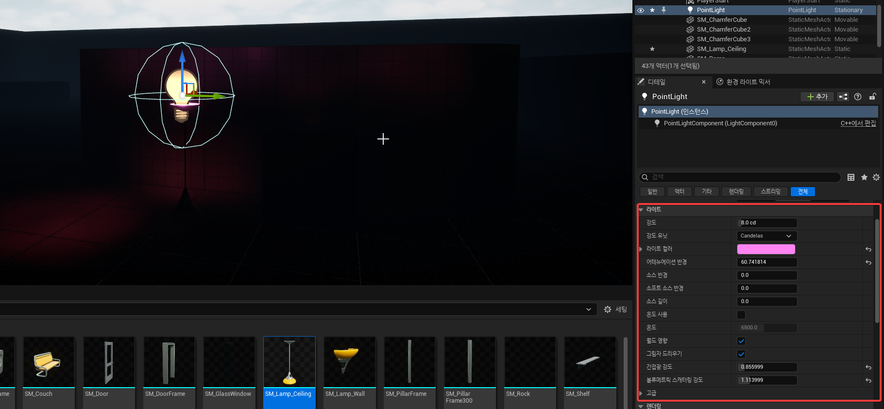Open the help icon in the details header
The width and height of the screenshot is (884, 409).
pyautogui.click(x=858, y=97)
